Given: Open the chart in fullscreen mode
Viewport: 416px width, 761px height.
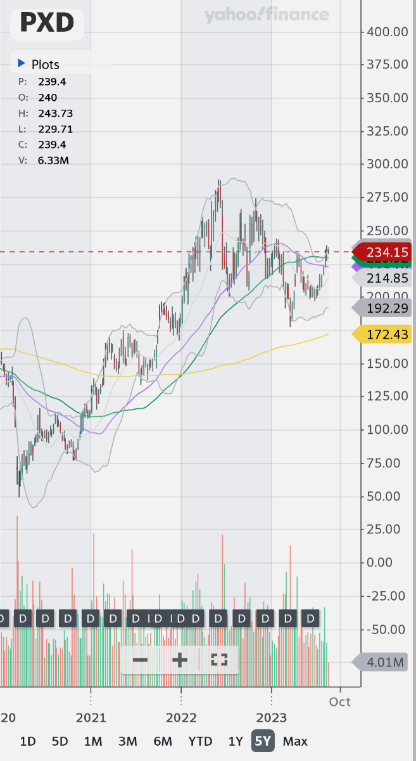Looking at the screenshot, I should (219, 660).
